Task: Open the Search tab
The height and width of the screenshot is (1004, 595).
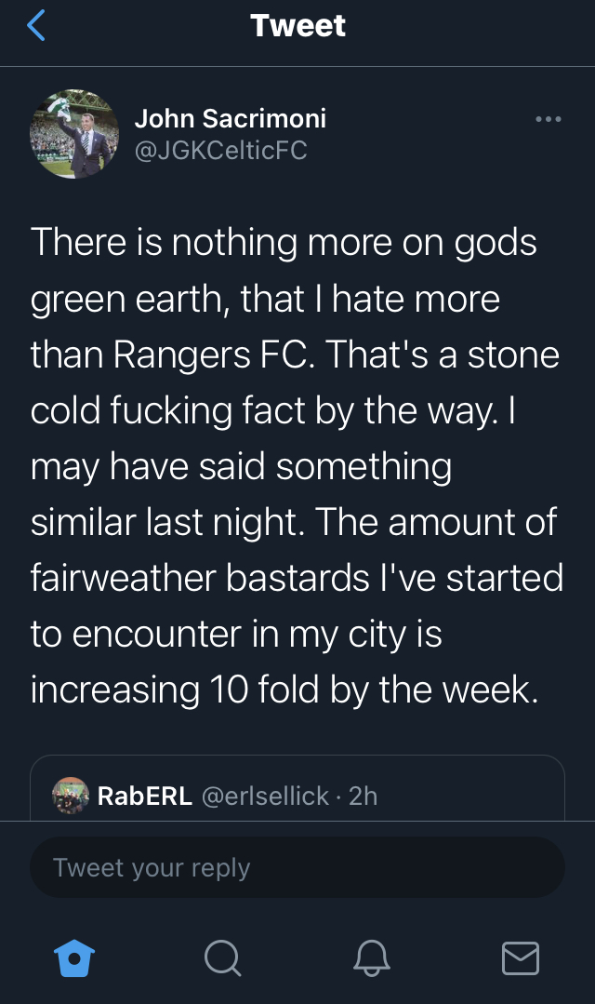Action: point(222,957)
